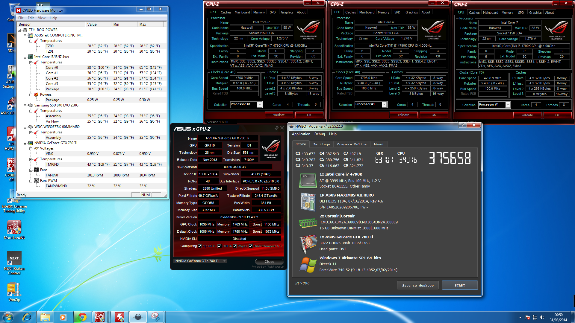The width and height of the screenshot is (575, 323).
Task: Open Memory tab in second CPU-Z window
Action: click(384, 12)
